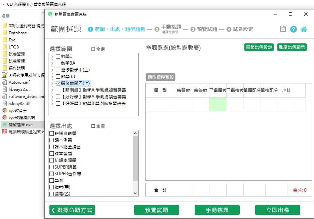
Task: Click the 立即出卷 button
Action: pos(278,210)
